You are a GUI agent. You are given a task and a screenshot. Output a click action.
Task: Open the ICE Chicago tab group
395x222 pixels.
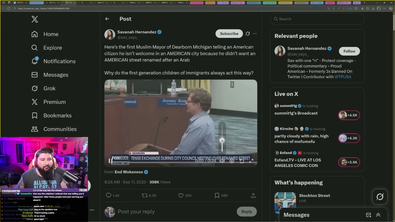click(x=223, y=2)
